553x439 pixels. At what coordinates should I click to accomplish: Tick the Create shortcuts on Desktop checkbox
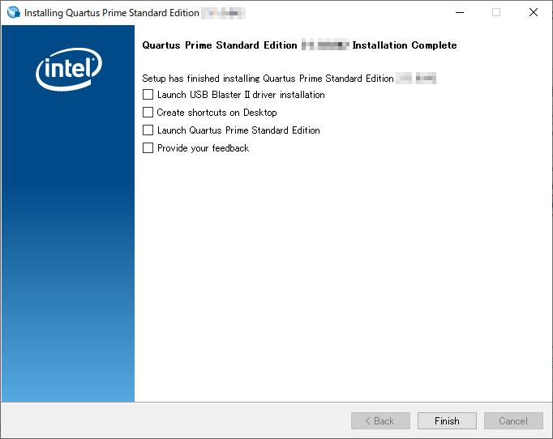point(148,113)
